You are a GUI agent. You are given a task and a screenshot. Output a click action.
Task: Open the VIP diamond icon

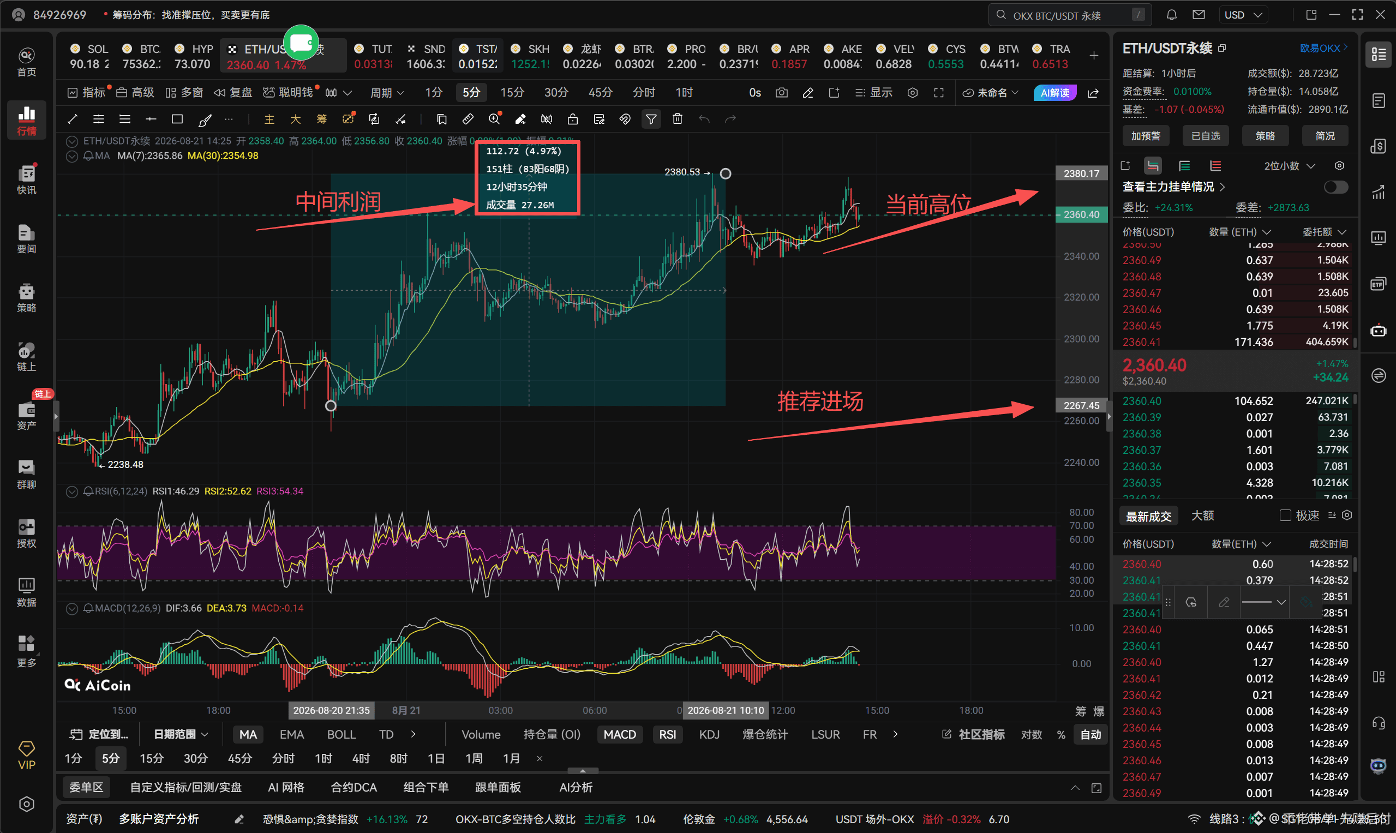click(x=26, y=755)
